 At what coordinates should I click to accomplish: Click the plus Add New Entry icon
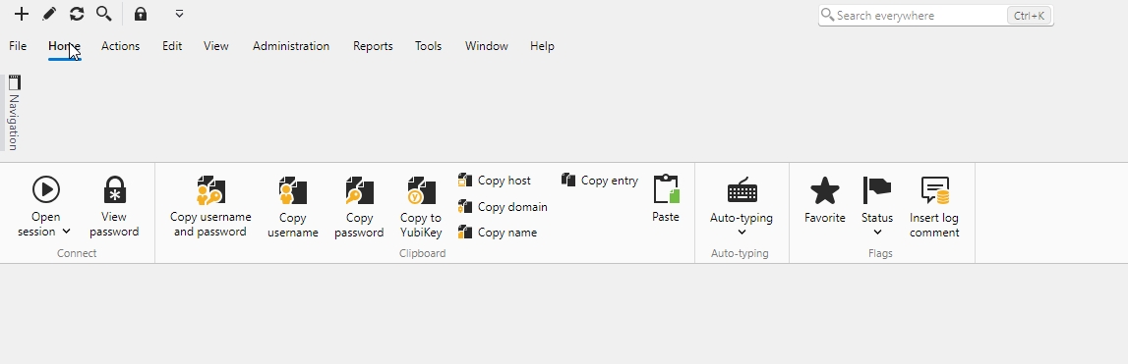click(x=22, y=14)
